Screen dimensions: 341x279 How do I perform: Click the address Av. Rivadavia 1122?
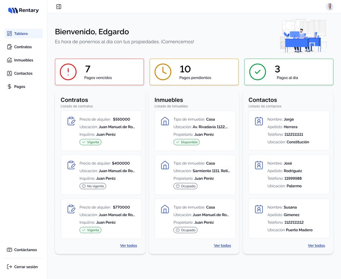pyautogui.click(x=210, y=127)
